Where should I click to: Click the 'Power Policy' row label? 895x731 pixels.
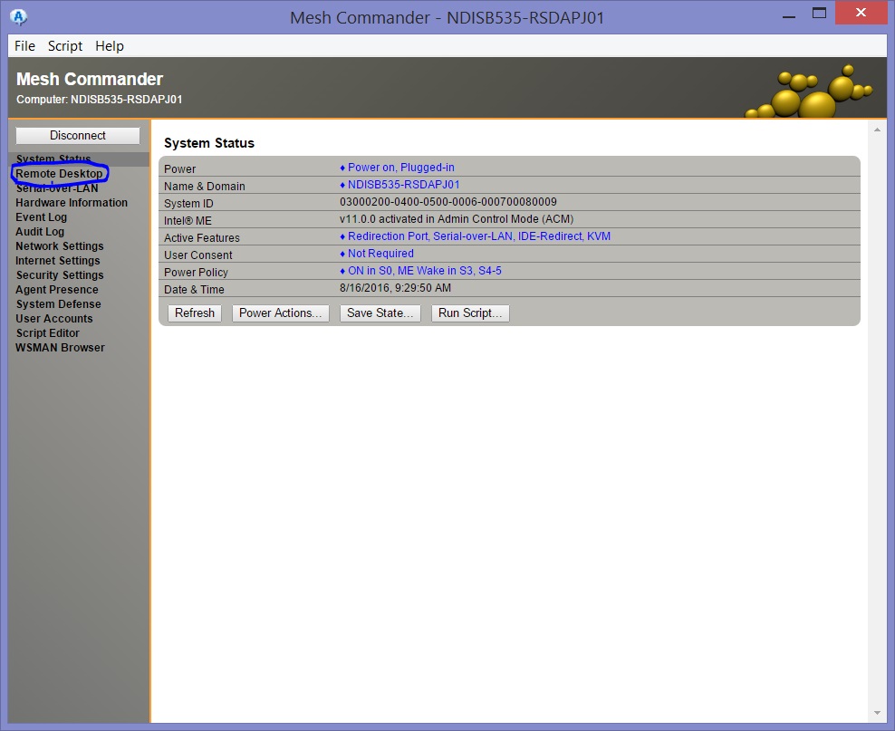pyautogui.click(x=196, y=272)
